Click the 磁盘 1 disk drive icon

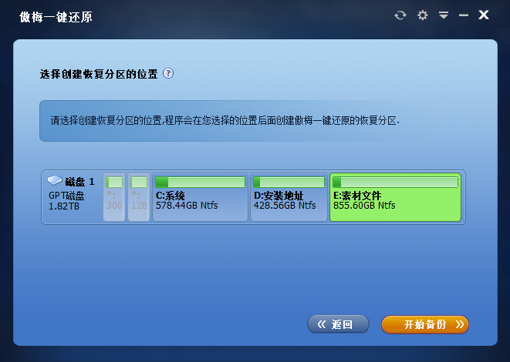[55, 181]
